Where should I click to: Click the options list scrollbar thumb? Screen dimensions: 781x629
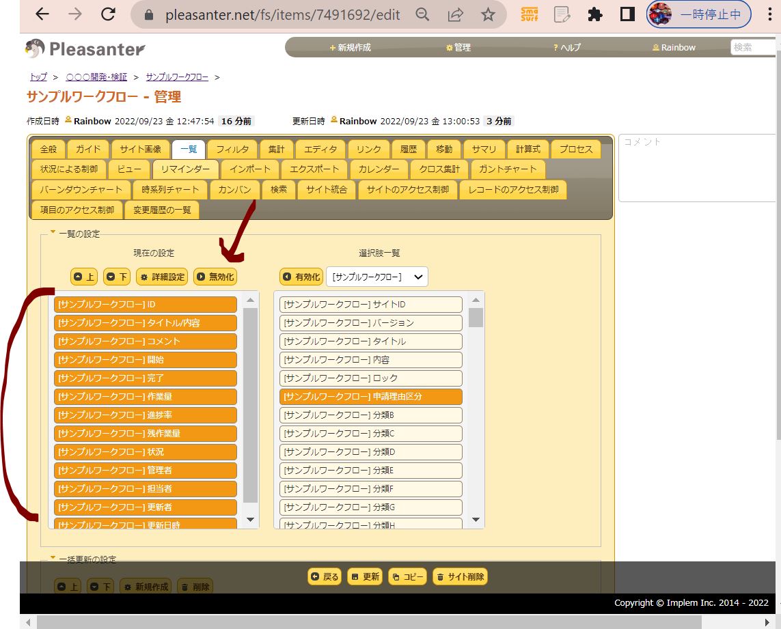[476, 318]
